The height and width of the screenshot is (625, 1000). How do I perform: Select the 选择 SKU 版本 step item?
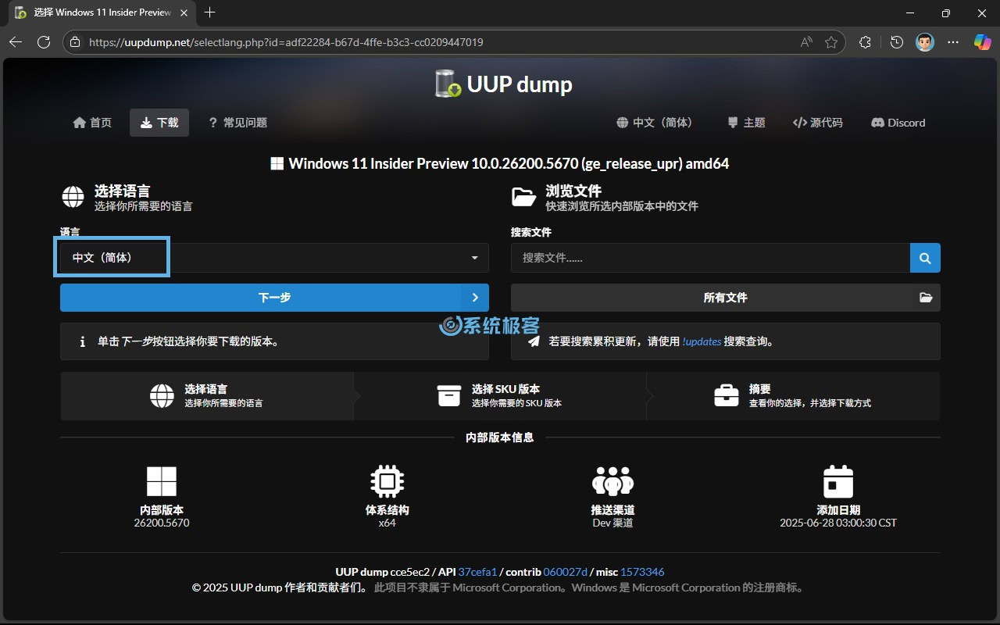pyautogui.click(x=500, y=396)
